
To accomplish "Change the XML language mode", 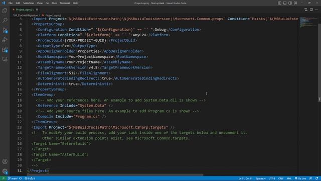I will coord(289,178).
